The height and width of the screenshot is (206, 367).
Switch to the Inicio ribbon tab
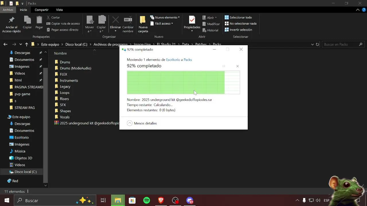(24, 10)
